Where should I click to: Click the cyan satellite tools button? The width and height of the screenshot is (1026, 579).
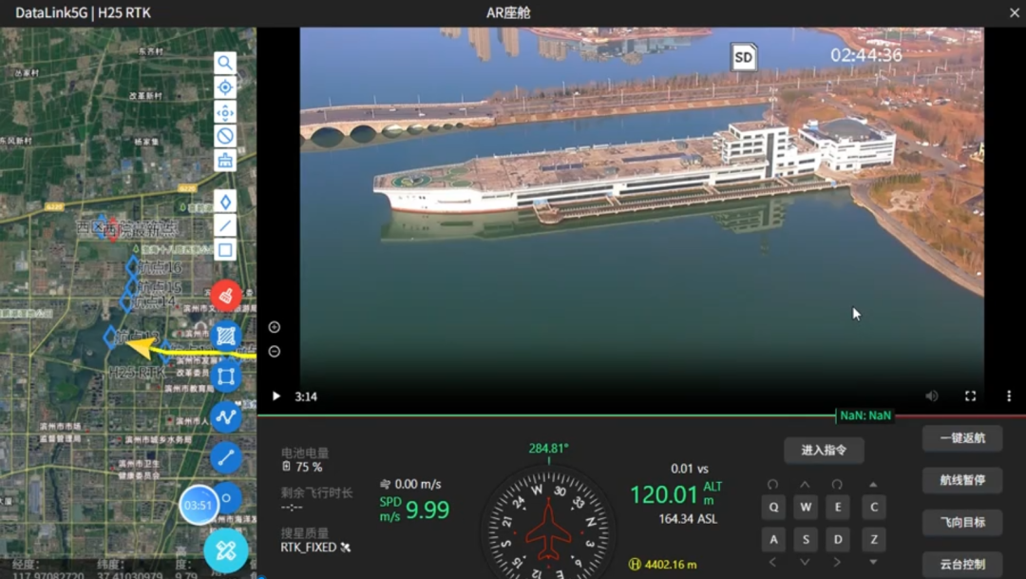point(226,550)
